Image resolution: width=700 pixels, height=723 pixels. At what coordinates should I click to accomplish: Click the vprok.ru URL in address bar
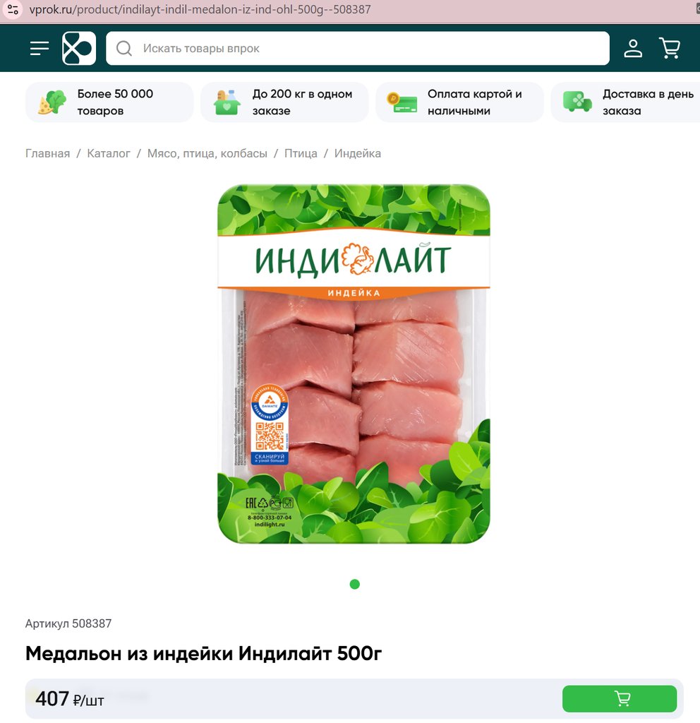[x=200, y=9]
